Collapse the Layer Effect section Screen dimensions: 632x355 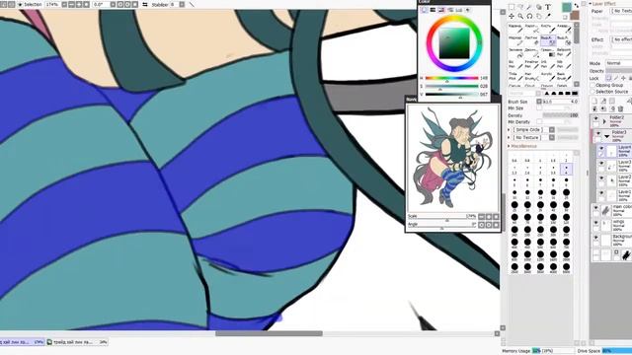591,4
